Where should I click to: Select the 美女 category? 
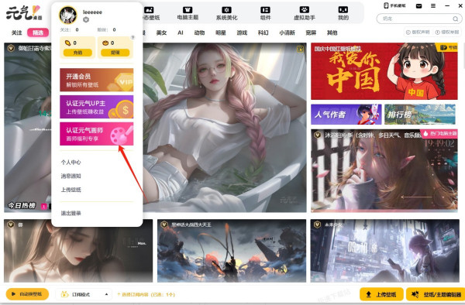(162, 33)
